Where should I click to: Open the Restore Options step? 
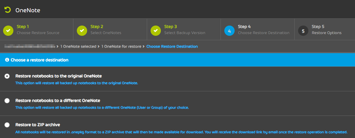[x=326, y=33]
